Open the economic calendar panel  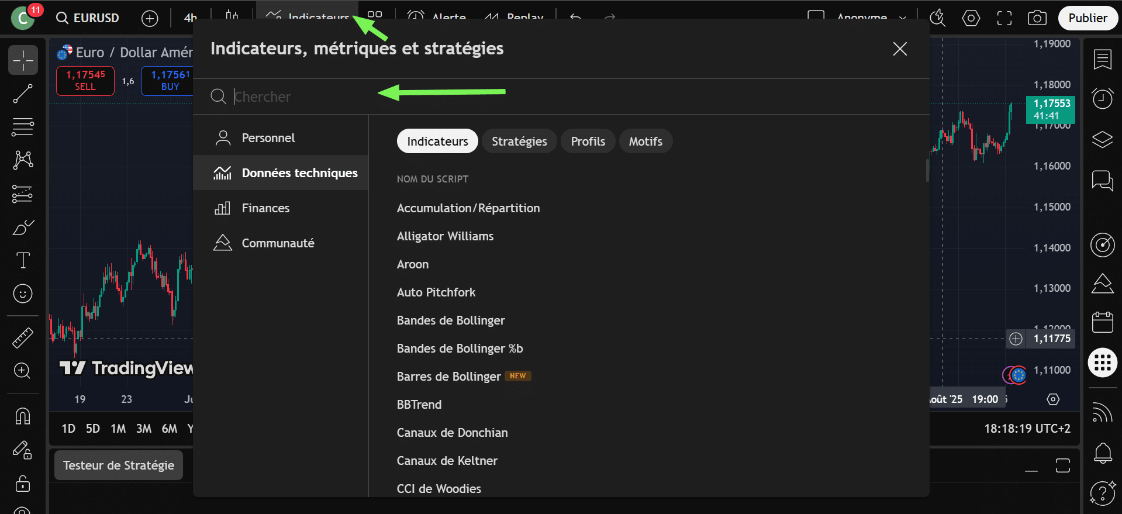[1102, 322]
